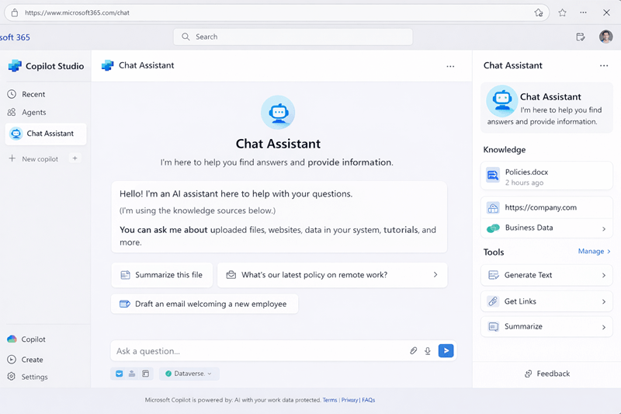This screenshot has height=414, width=621.
Task: Open the Privacy link in footer
Action: click(x=349, y=400)
